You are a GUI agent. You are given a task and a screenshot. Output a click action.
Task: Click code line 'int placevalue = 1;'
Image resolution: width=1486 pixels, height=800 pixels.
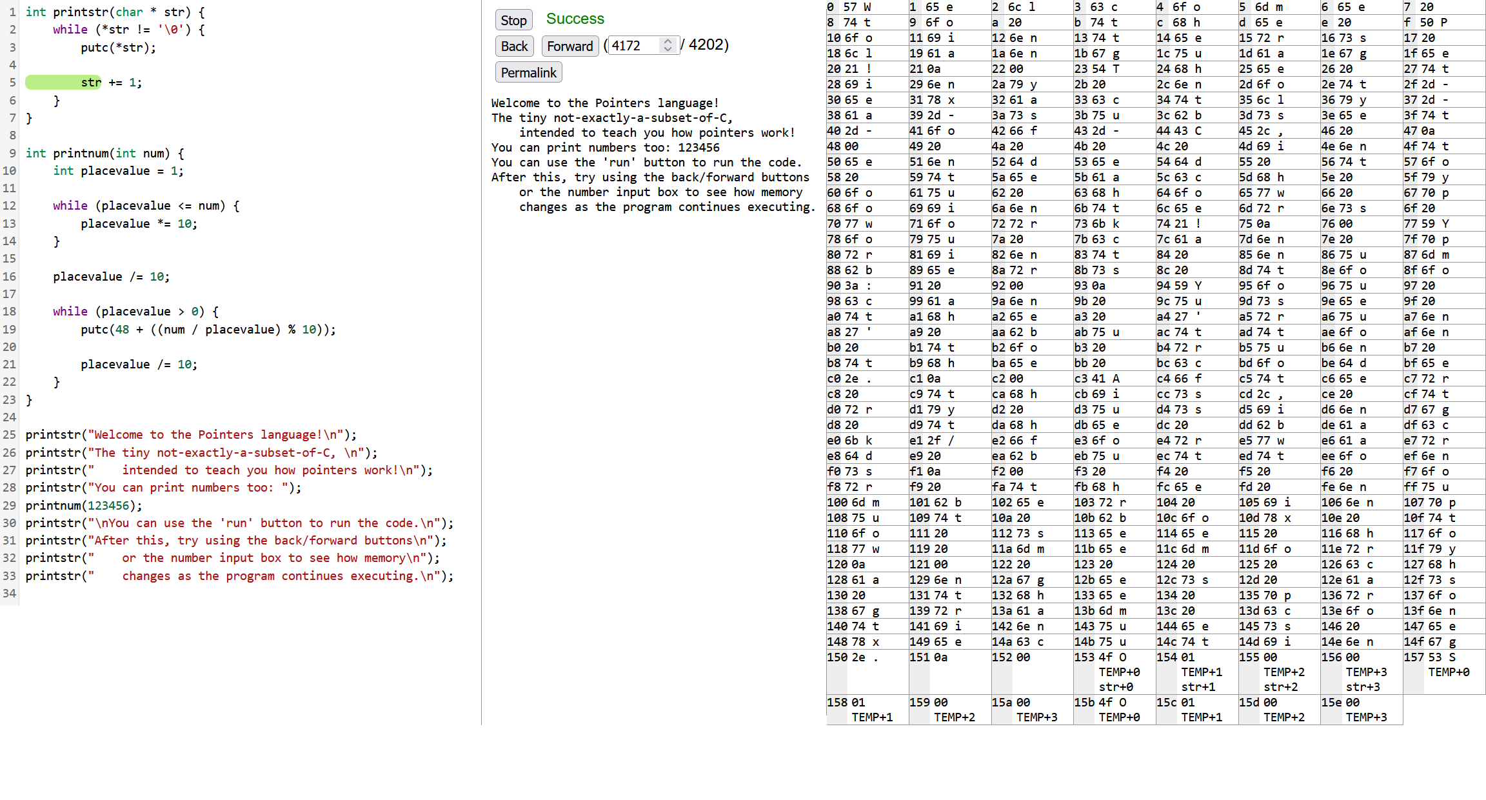coord(118,170)
